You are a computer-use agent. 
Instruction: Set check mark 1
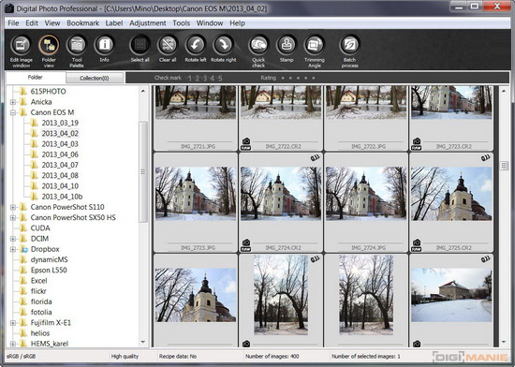coord(189,78)
